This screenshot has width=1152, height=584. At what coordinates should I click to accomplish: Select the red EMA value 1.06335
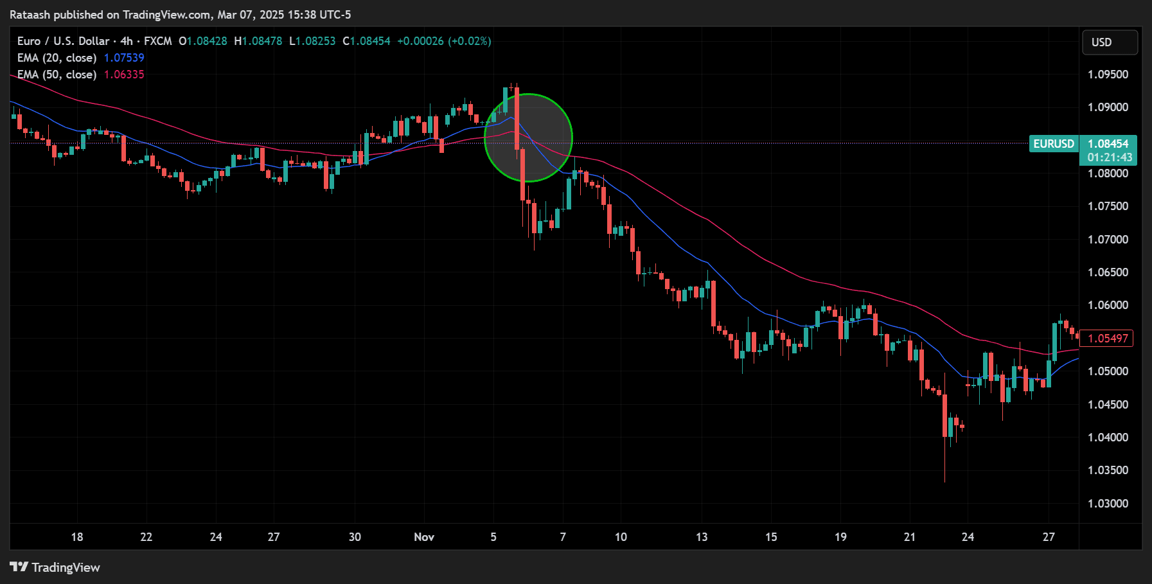click(125, 74)
